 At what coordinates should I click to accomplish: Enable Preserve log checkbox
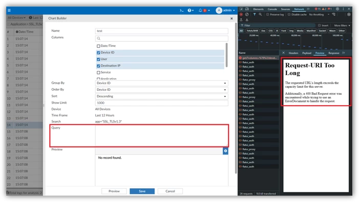(x=267, y=15)
